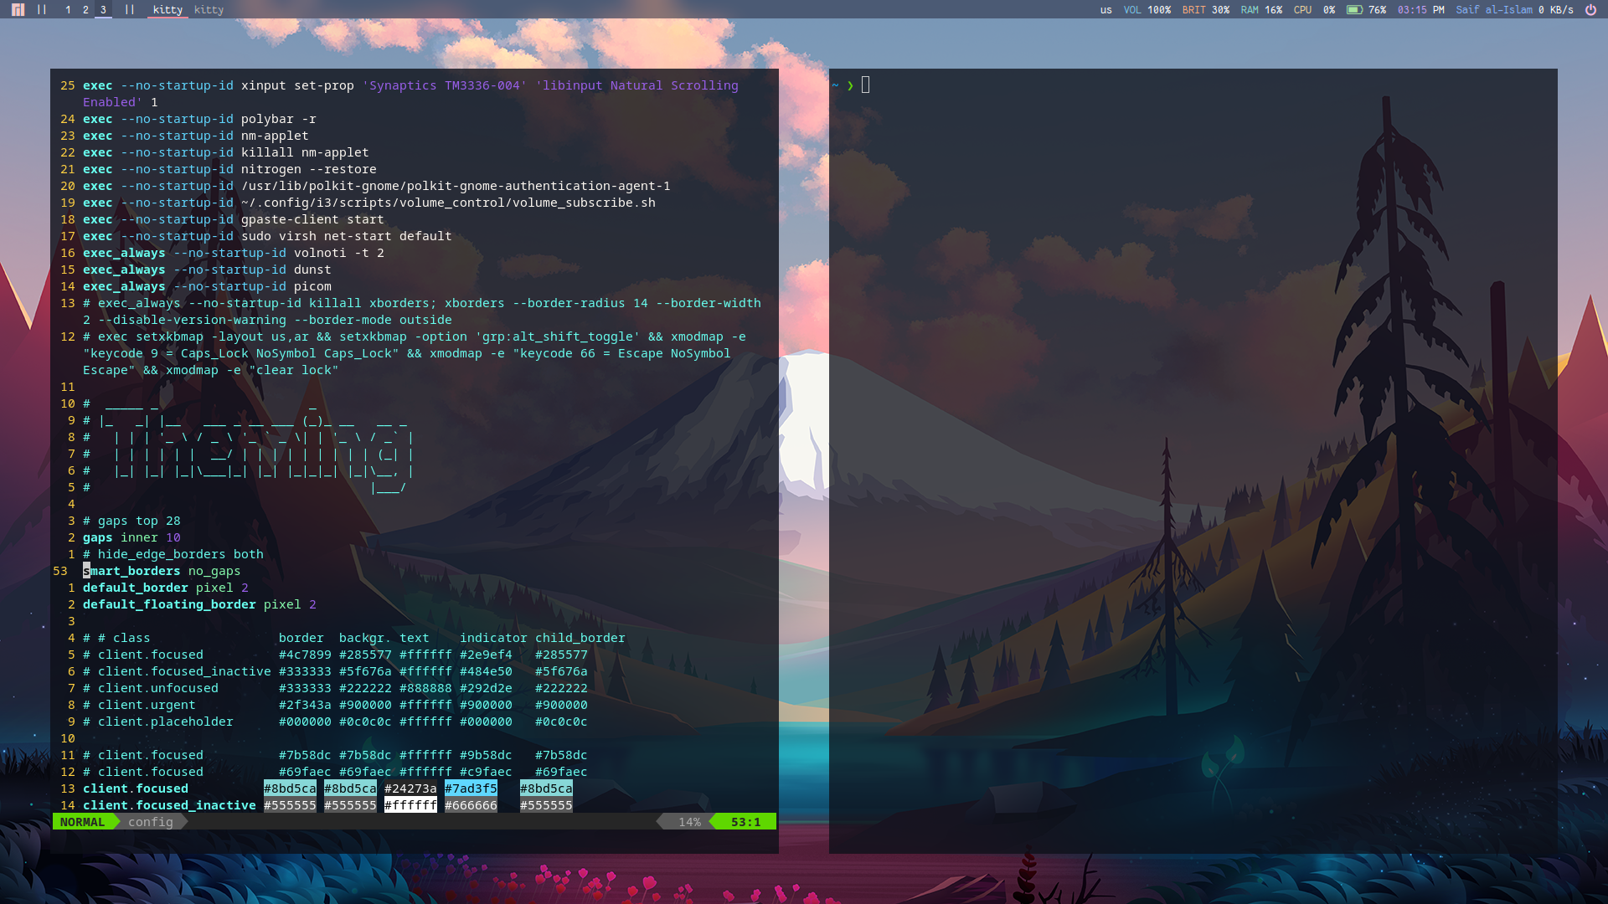Viewport: 1608px width, 904px height.
Task: Click the BRIT 30% brightness module
Action: pyautogui.click(x=1206, y=10)
